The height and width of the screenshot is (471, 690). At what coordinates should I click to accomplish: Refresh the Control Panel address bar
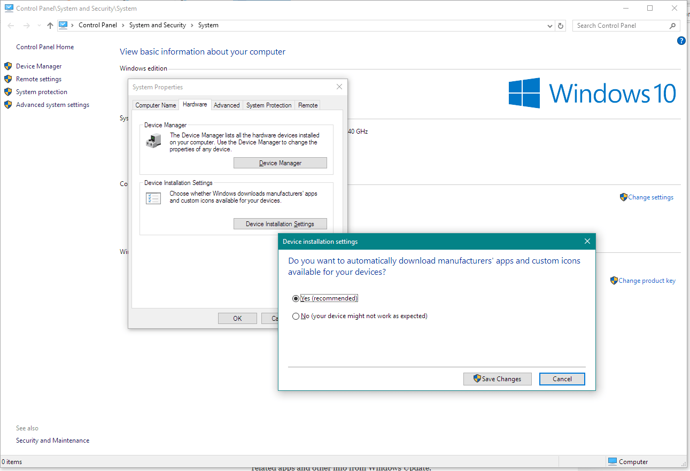tap(561, 26)
